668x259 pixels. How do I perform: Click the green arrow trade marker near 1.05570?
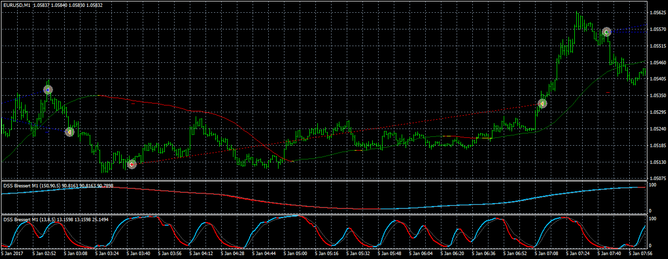point(607,32)
